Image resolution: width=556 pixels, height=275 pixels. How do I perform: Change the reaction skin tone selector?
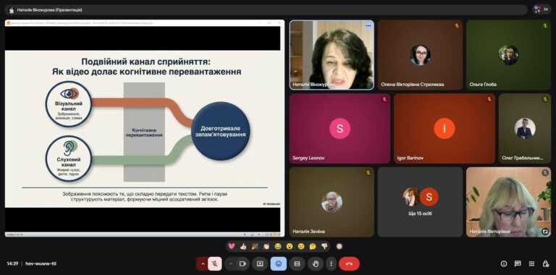click(x=340, y=246)
